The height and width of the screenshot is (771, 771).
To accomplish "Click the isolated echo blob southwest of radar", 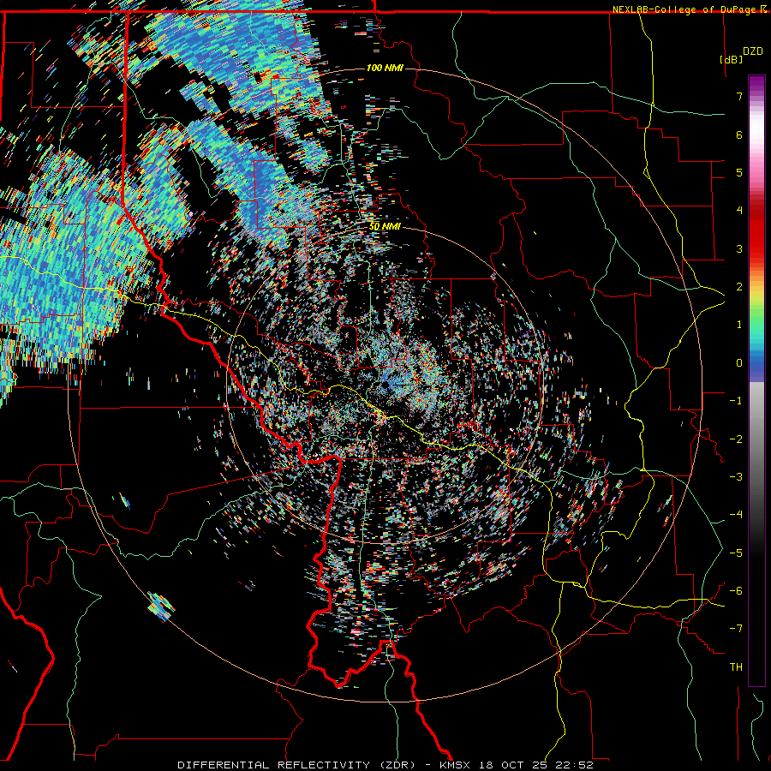I will pos(161,607).
